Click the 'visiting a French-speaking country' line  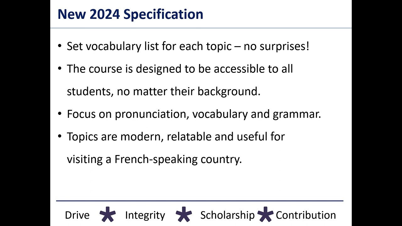(x=154, y=159)
